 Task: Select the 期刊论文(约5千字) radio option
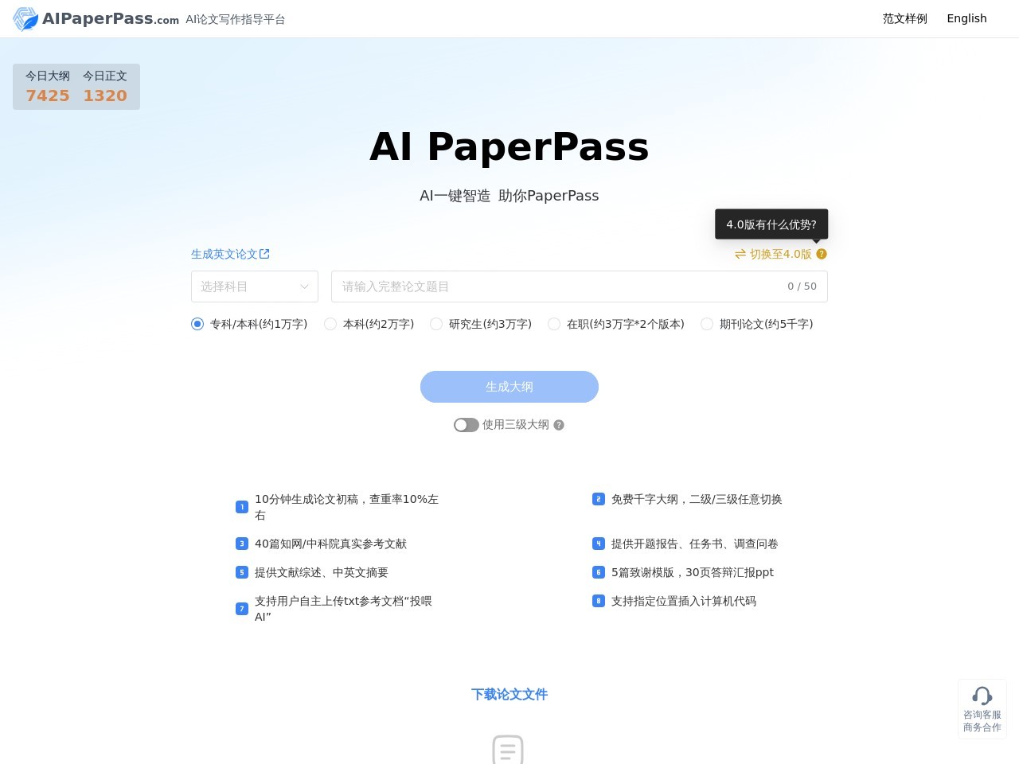tap(707, 324)
